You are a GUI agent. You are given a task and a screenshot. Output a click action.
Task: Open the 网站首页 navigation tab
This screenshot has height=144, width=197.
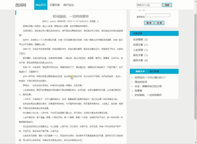[41, 5]
